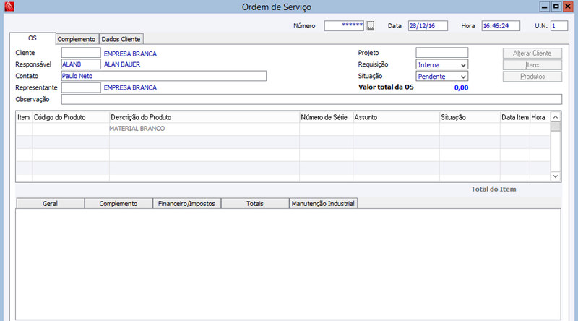The image size is (578, 321).
Task: Click the 0,00 total value
Action: coord(461,87)
